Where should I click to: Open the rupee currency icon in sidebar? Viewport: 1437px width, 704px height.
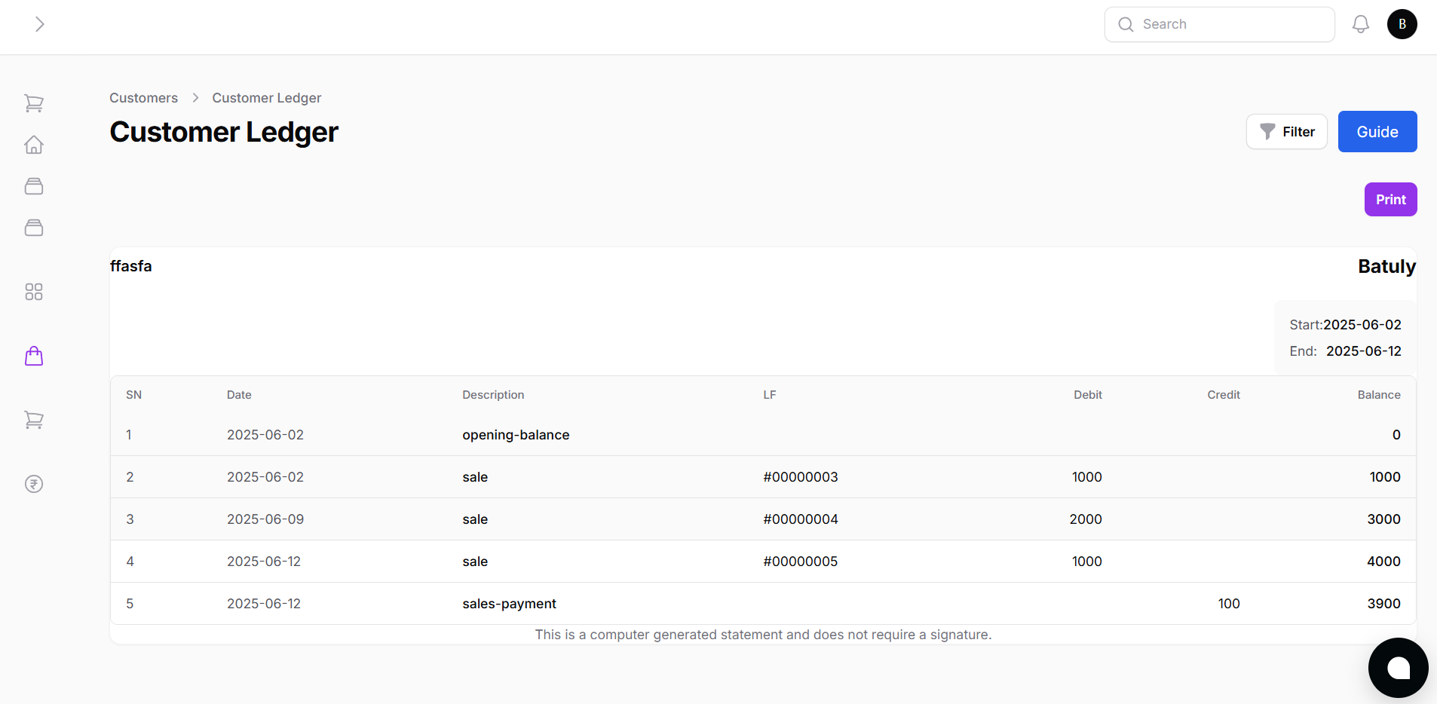coord(34,484)
